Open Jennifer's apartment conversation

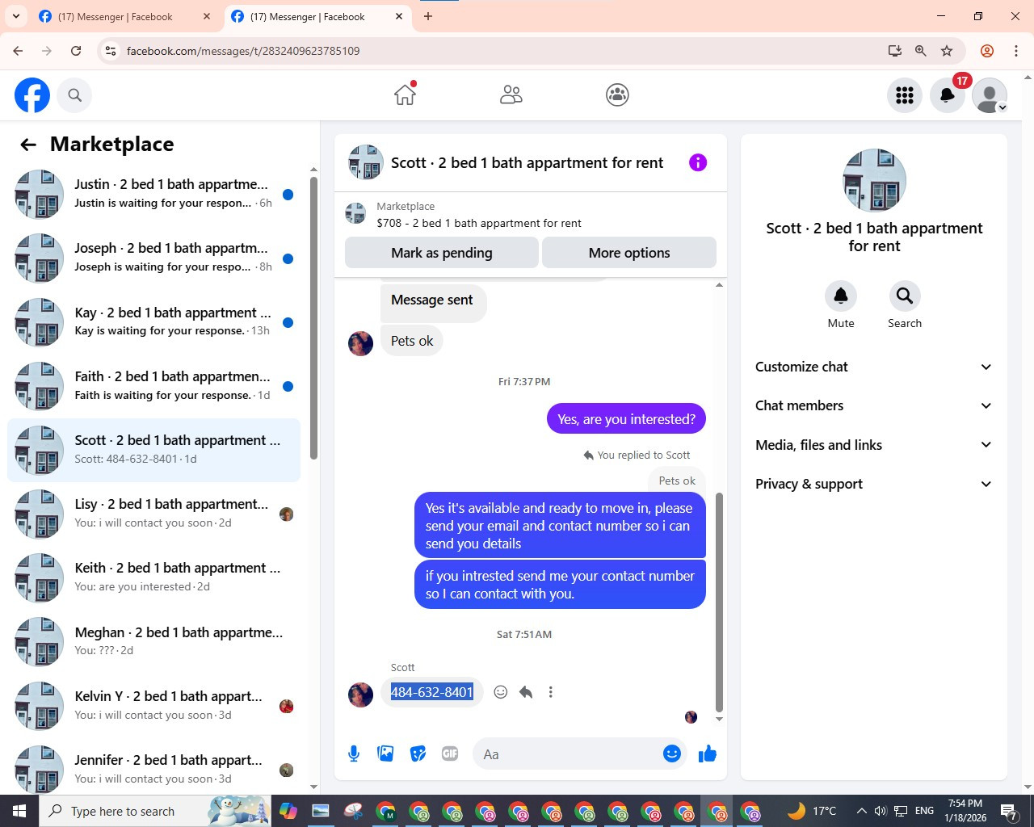pyautogui.click(x=153, y=769)
